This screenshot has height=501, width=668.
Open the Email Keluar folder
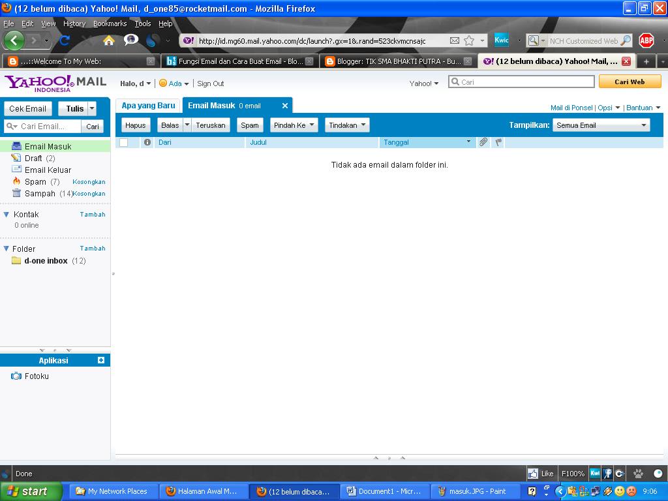[x=48, y=170]
